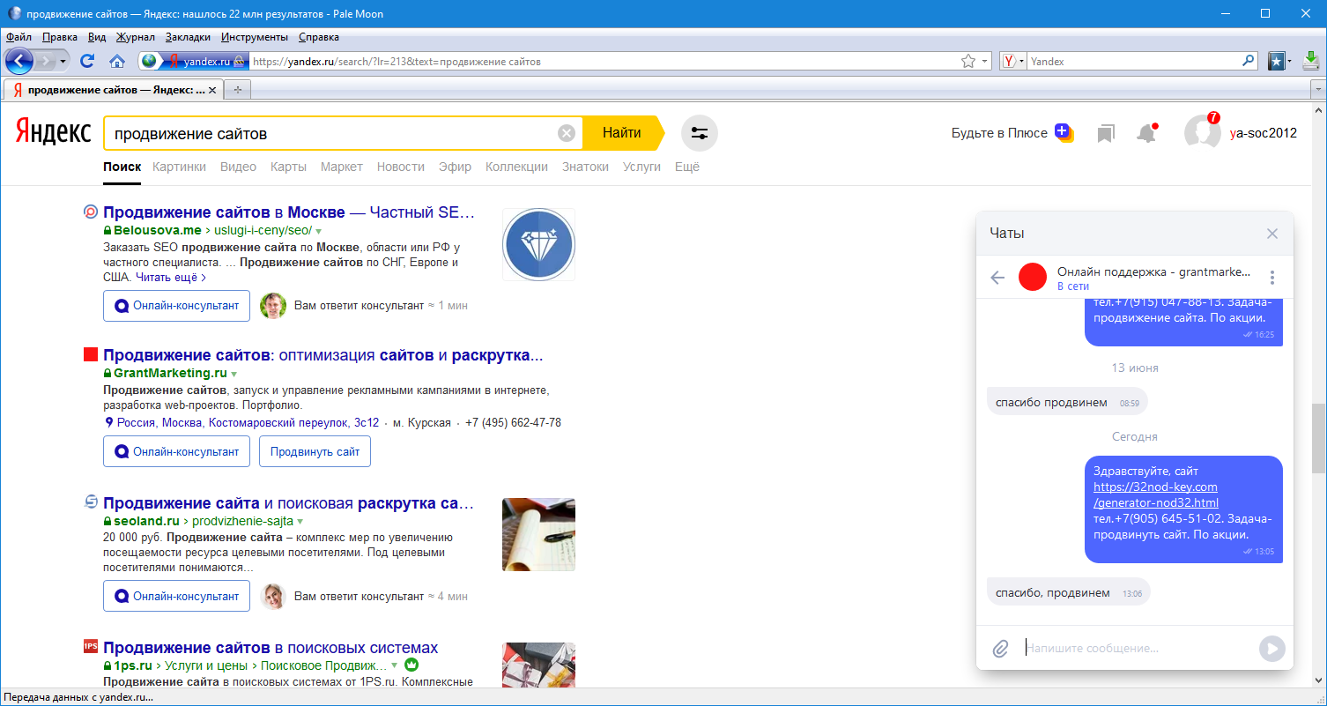Switch to the Знатоки search tab
Screen dimensions: 1327x706
tap(585, 167)
